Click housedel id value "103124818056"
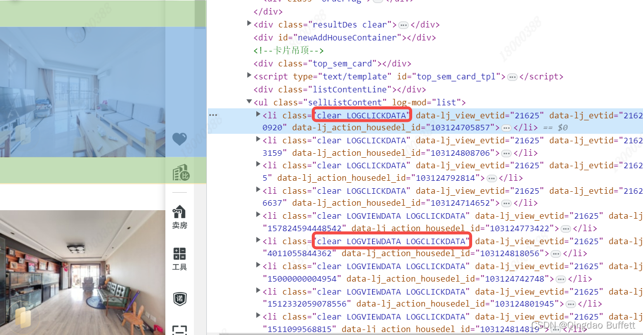This screenshot has height=335, width=643. click(509, 253)
